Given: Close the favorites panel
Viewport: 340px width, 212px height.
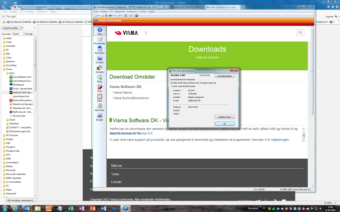Looking at the screenshot, I should [x=35, y=28].
